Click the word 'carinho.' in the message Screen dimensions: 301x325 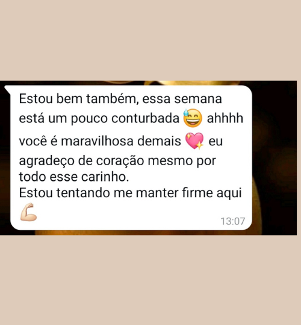[105, 177]
